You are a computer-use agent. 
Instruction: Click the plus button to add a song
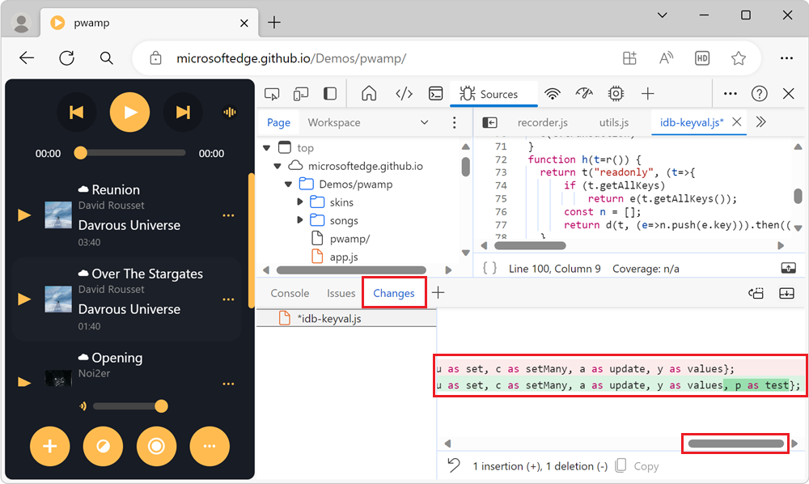(49, 446)
